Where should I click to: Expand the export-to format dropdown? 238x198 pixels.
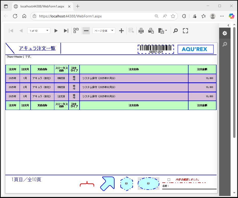163,31
